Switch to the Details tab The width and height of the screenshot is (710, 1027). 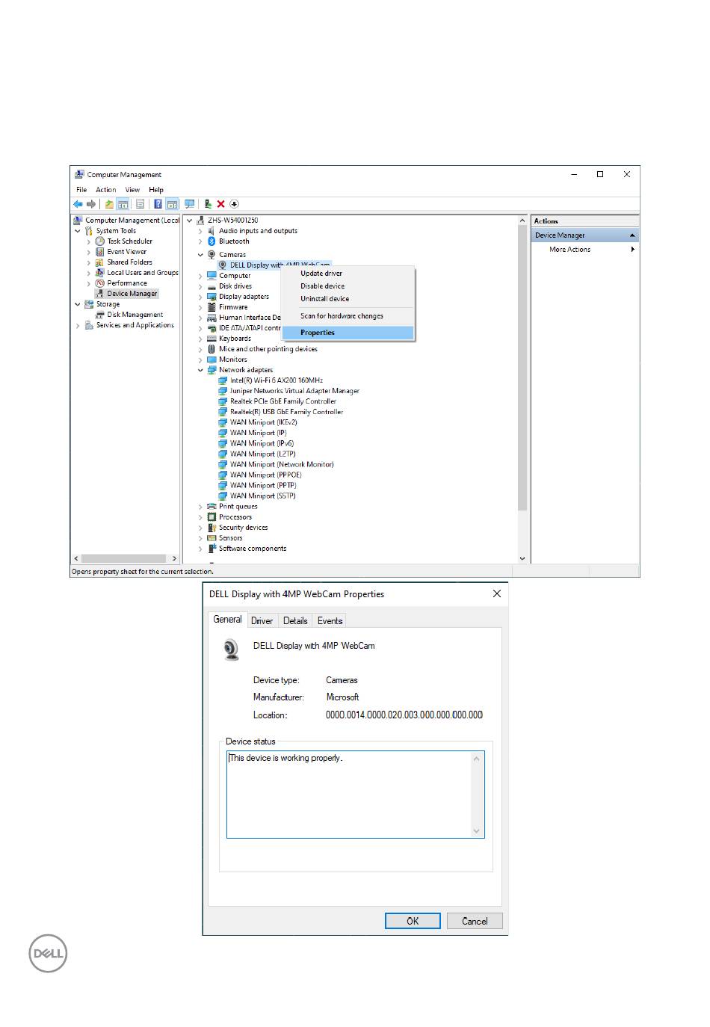point(295,621)
